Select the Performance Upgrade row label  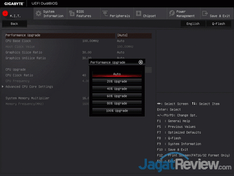point(23,35)
